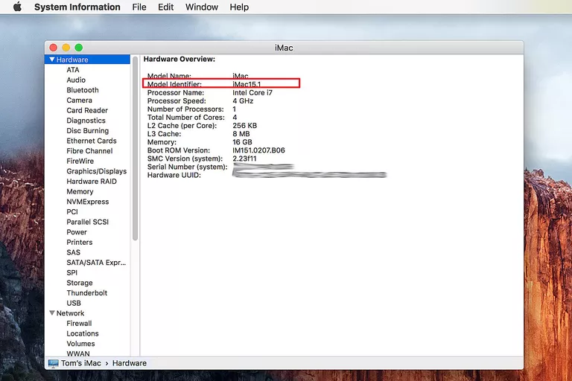
Task: Select Storage in the sidebar
Action: click(x=80, y=283)
